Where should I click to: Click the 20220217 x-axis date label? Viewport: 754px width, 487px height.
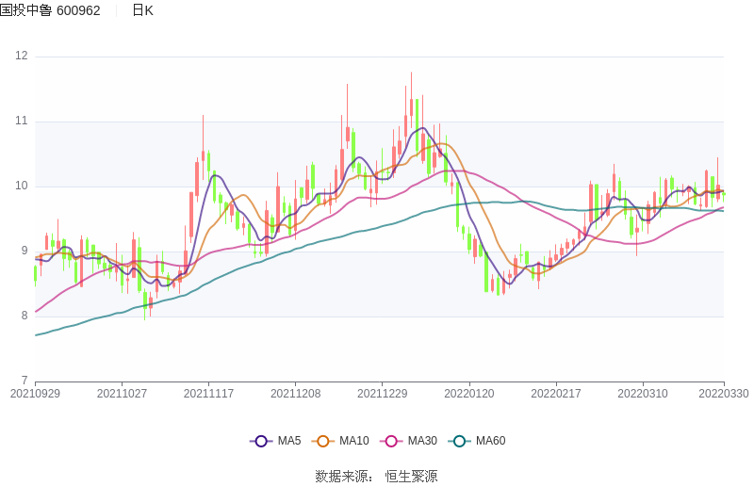click(555, 394)
